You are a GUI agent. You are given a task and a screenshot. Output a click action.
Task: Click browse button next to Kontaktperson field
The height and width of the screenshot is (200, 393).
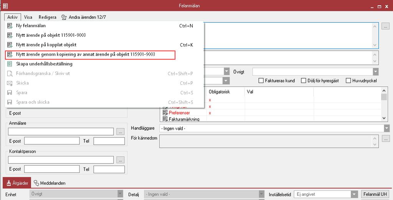(120, 160)
